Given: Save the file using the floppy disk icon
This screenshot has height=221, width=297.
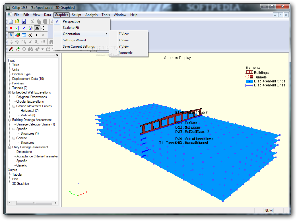Looking at the screenshot, I should (24, 21).
